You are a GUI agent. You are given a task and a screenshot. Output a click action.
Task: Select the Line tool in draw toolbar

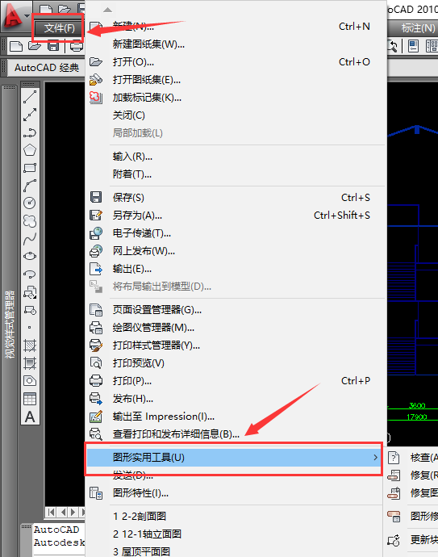(30, 97)
